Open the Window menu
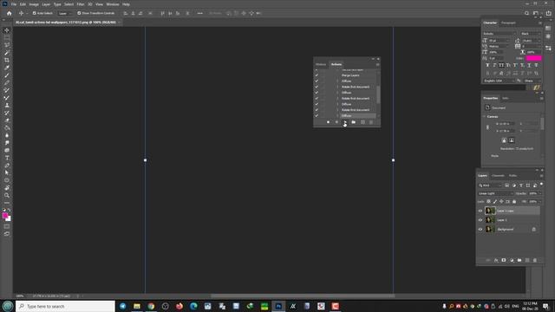The height and width of the screenshot is (312, 555). (113, 4)
